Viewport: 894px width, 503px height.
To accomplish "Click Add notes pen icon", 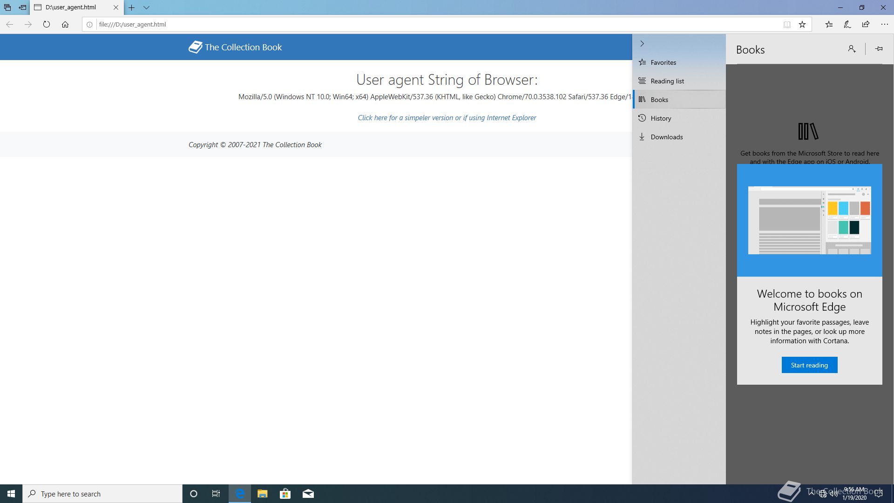I will (x=847, y=24).
